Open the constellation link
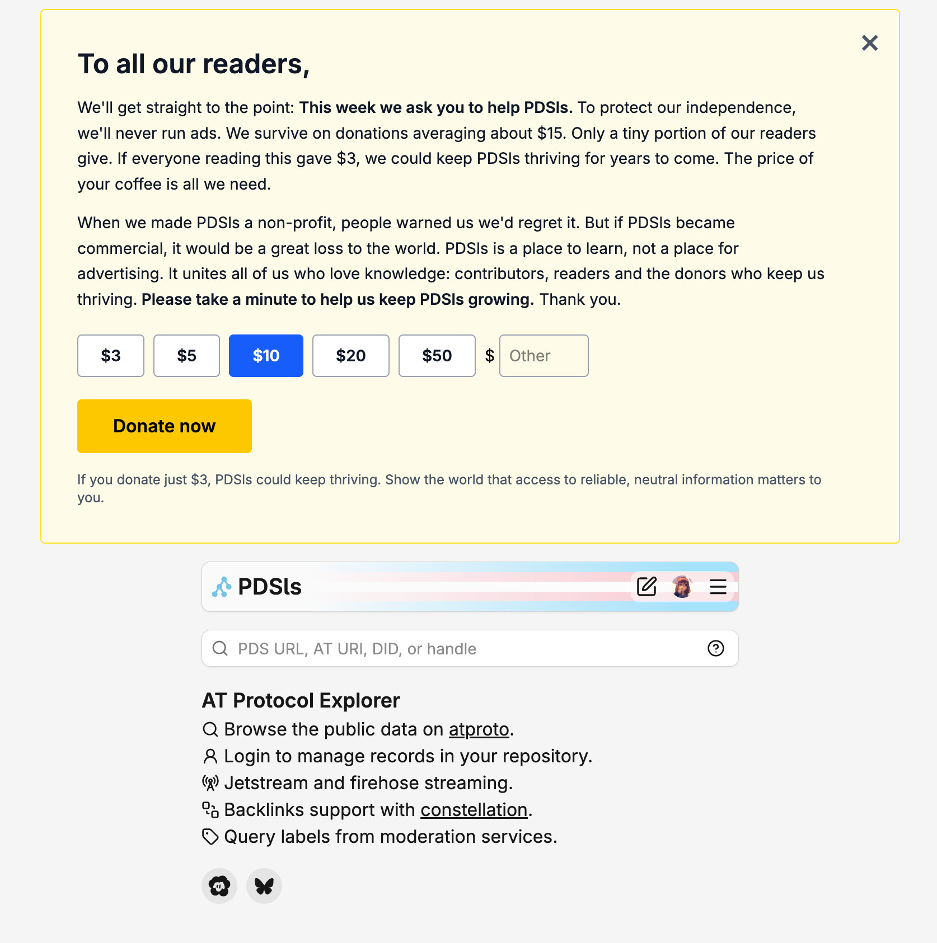 click(474, 810)
